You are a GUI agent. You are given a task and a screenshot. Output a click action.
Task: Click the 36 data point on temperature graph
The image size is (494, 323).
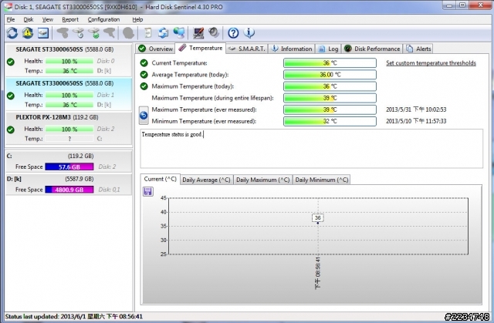[318, 223]
